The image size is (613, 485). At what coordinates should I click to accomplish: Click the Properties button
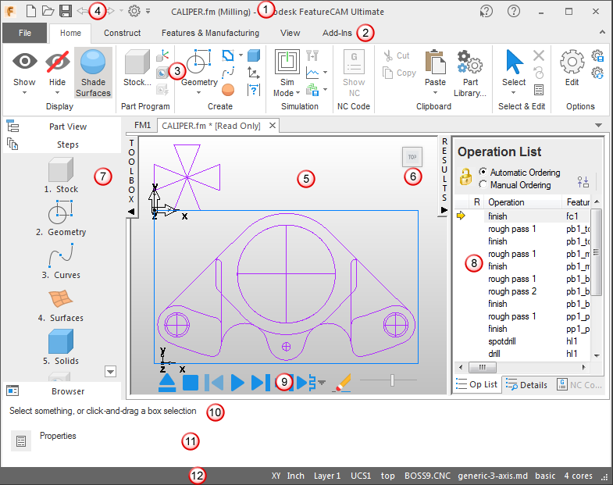(x=21, y=441)
